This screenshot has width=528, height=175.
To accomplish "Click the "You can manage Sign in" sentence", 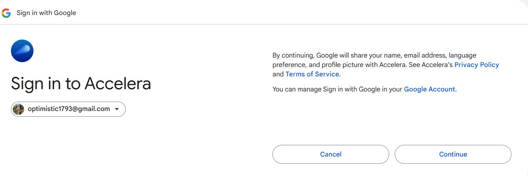I will [338, 89].
